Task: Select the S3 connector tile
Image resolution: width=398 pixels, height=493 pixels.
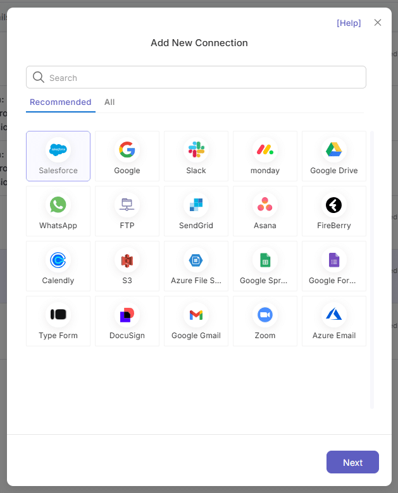Action: (127, 266)
